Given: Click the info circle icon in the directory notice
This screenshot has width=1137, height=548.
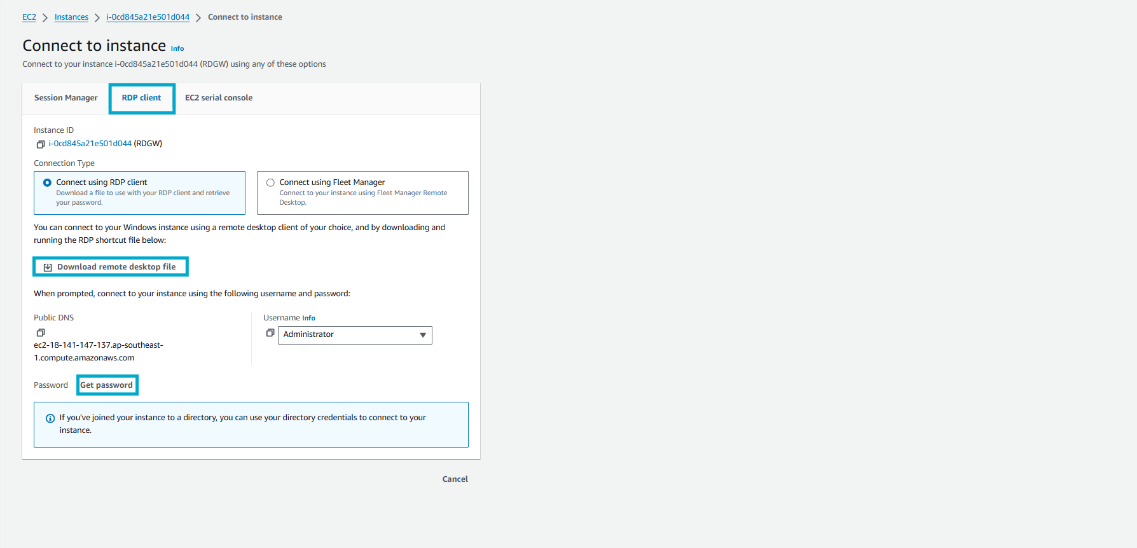Looking at the screenshot, I should [50, 418].
